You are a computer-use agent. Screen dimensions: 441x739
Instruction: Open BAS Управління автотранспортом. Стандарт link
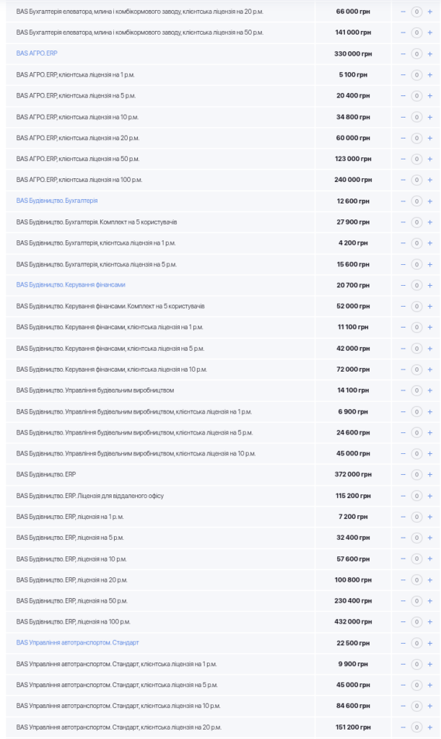77,642
